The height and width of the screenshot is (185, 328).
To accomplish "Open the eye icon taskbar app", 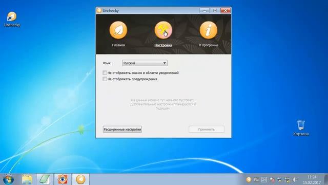I will tap(63, 179).
